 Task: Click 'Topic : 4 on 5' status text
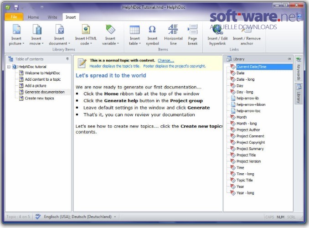click(18, 217)
